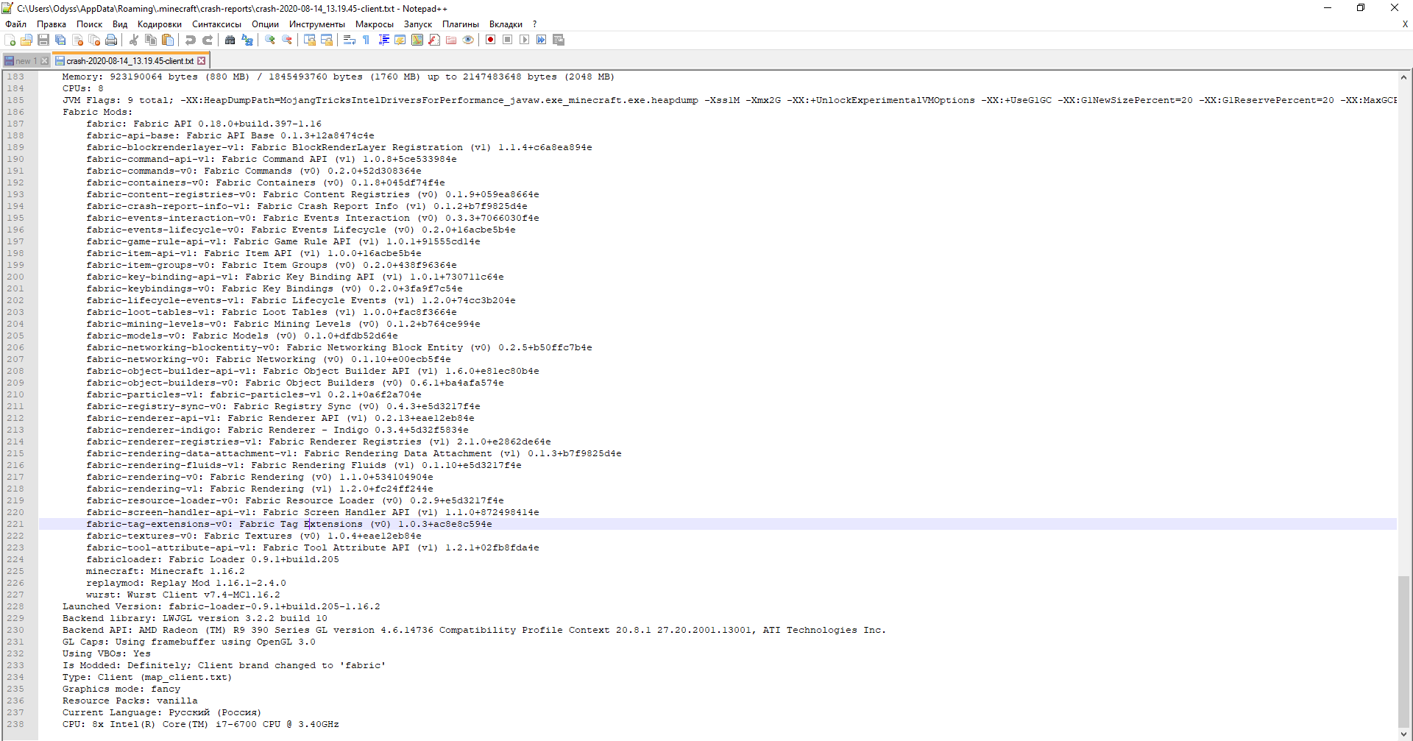Undo the last action
This screenshot has width=1413, height=741.
coord(191,40)
